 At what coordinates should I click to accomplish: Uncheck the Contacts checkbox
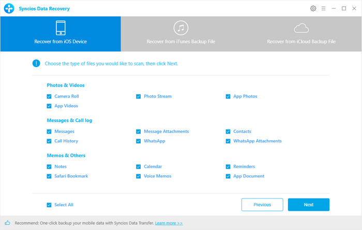[228, 132]
